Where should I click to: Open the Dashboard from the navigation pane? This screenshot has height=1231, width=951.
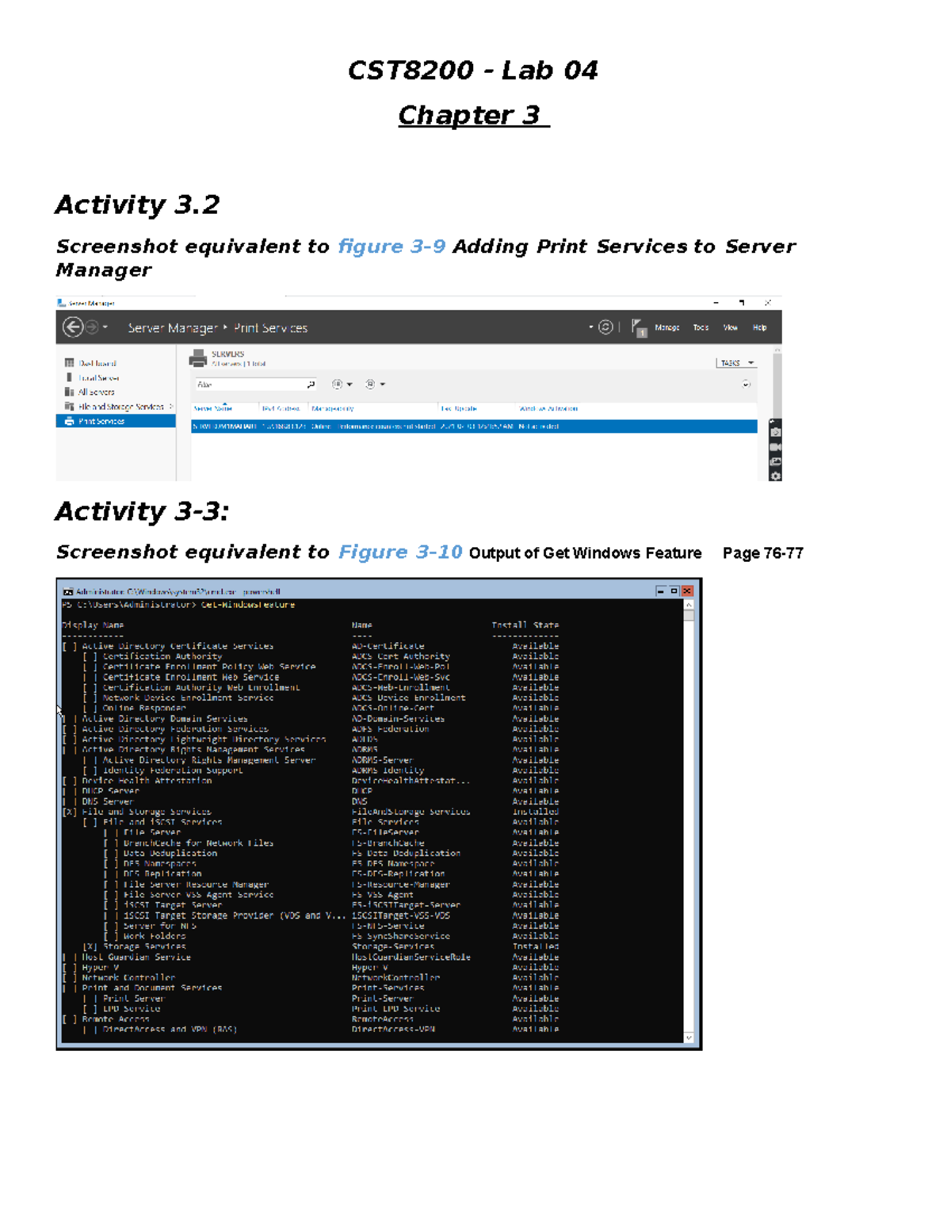97,363
